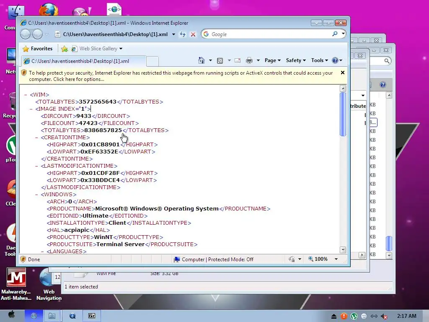Click the vertical scrollbar thumb in IE

pyautogui.click(x=343, y=114)
